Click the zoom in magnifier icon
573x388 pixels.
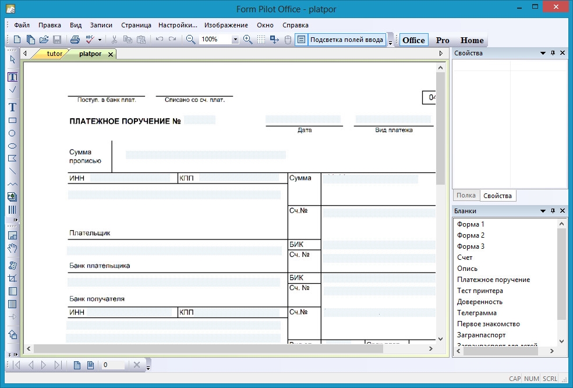pyautogui.click(x=247, y=40)
